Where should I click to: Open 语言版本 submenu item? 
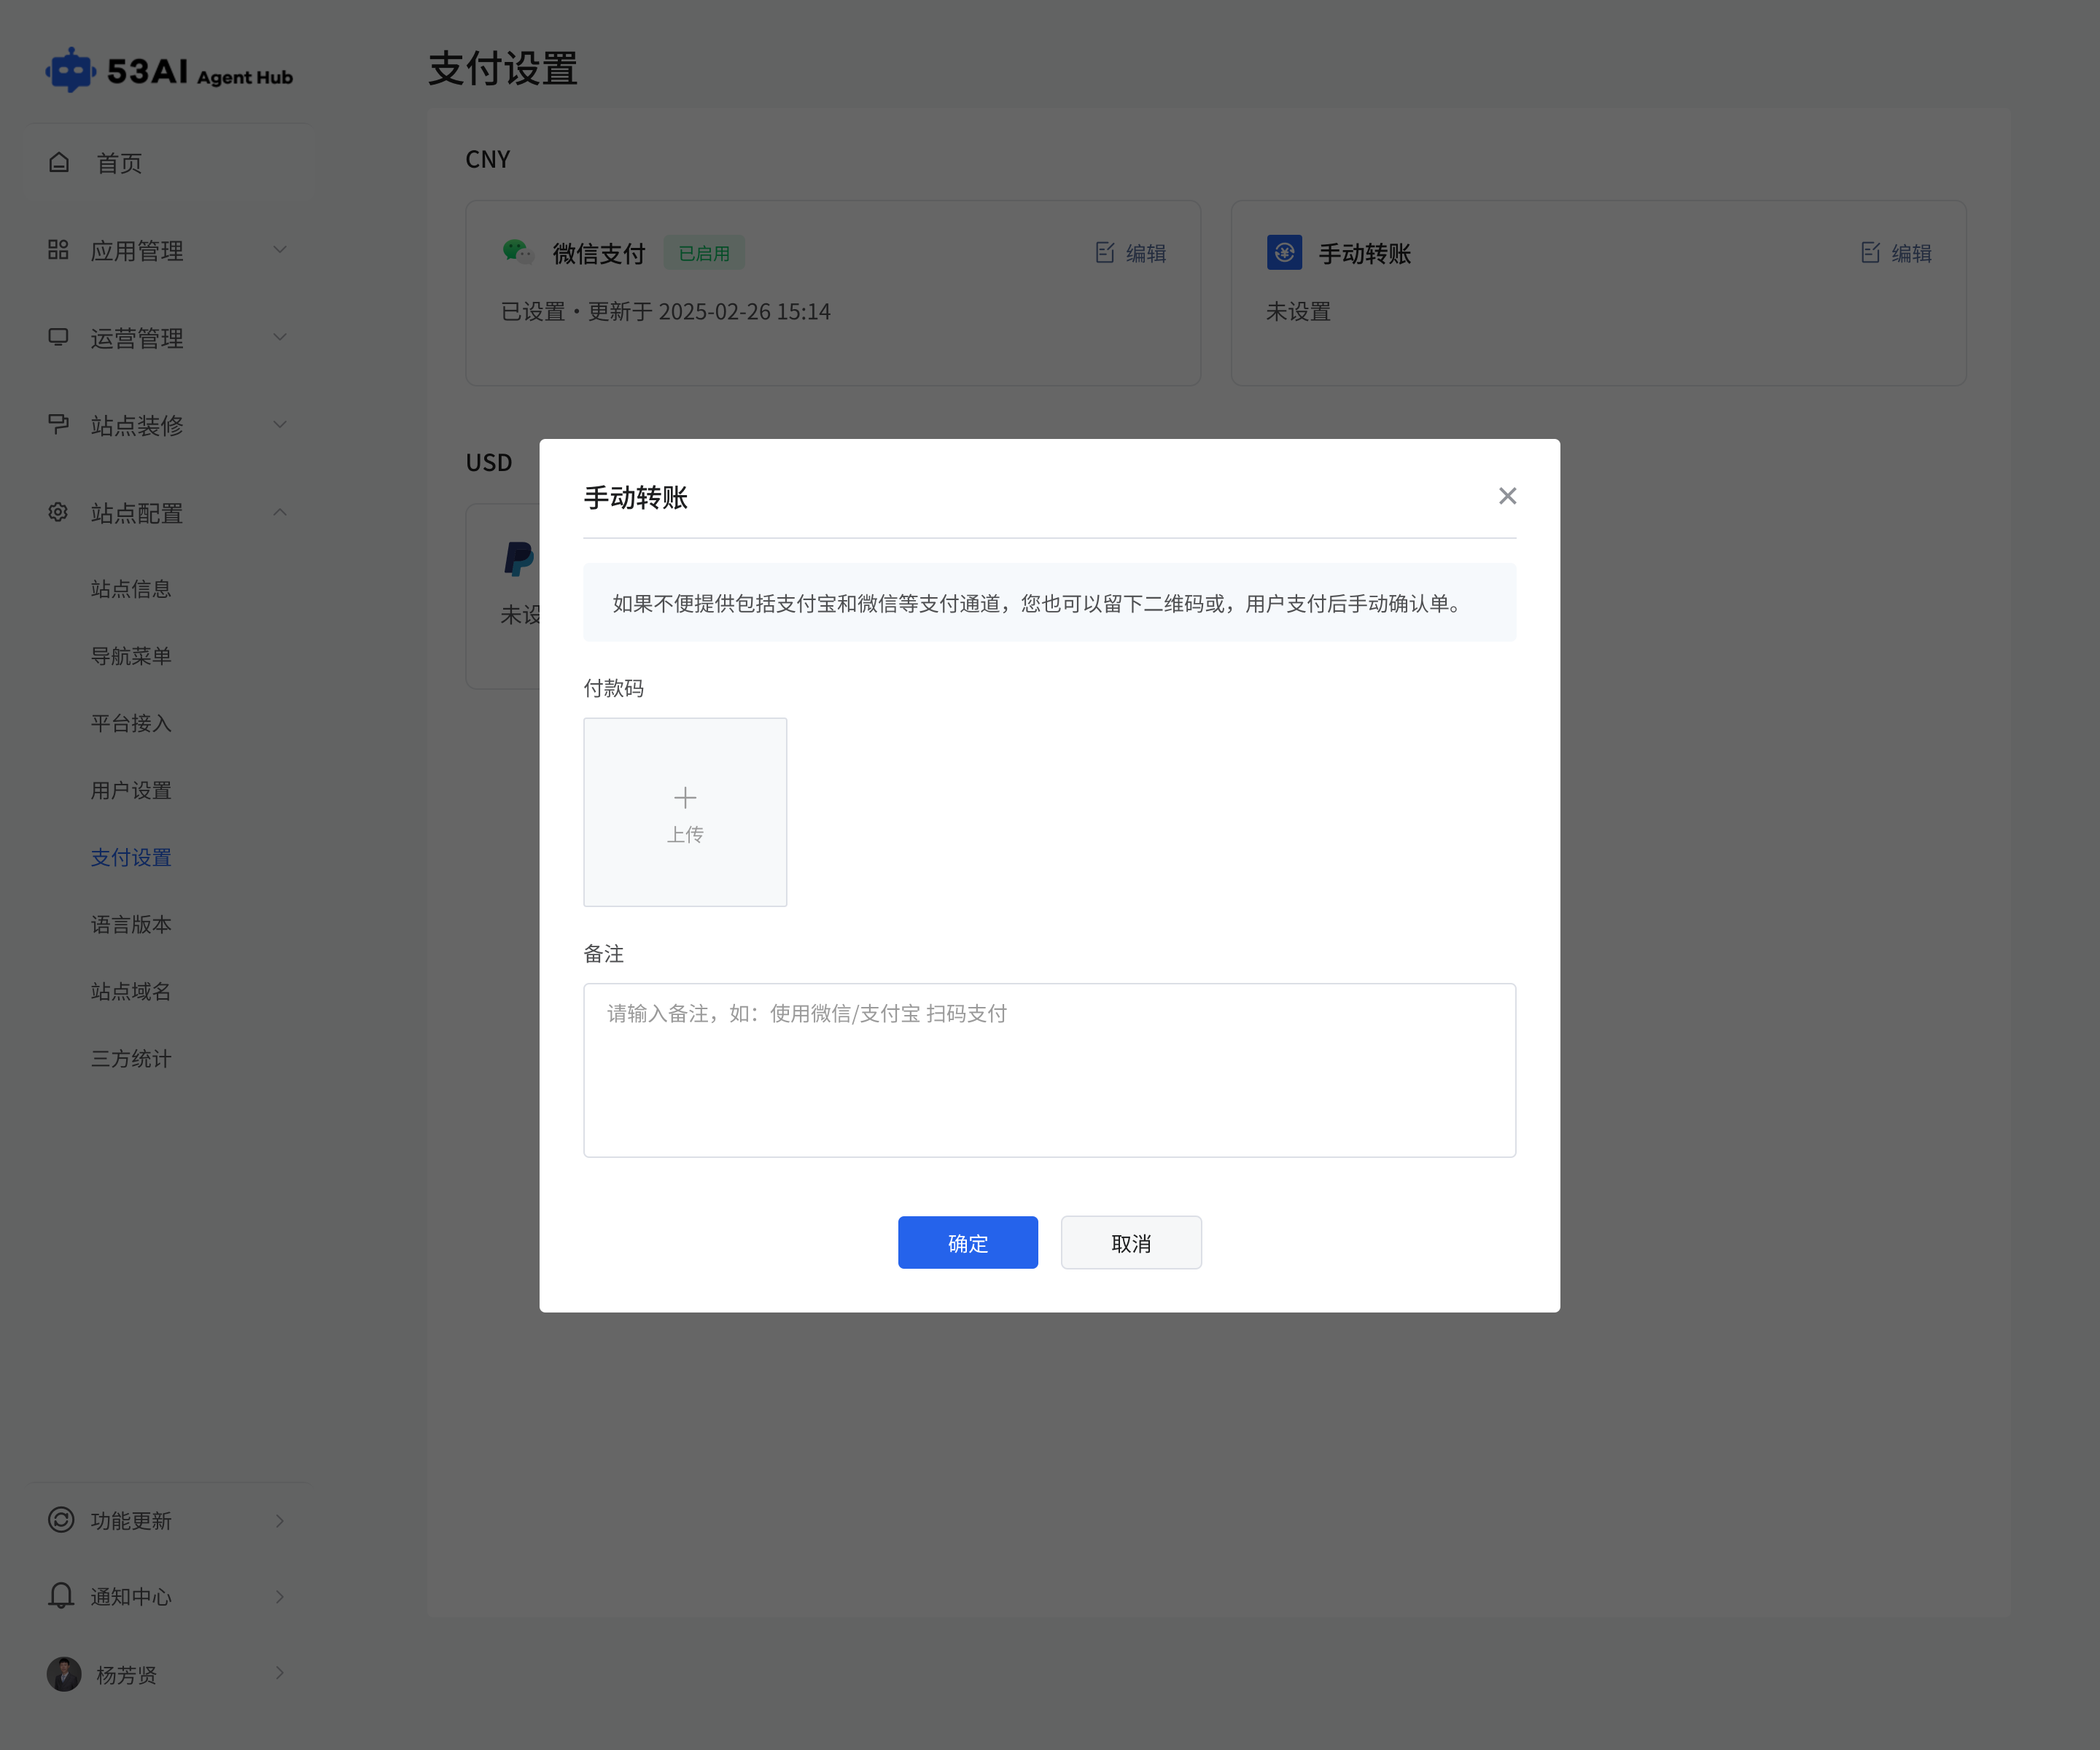tap(131, 924)
